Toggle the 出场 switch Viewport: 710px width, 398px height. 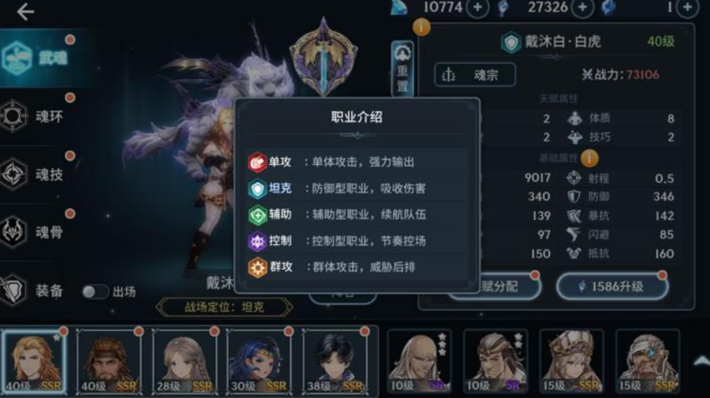point(95,292)
